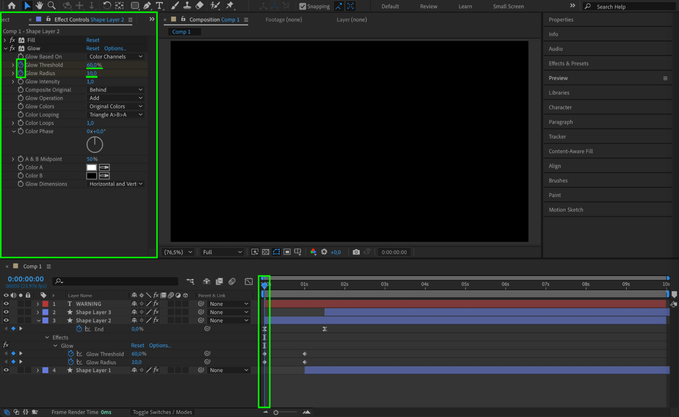Click the Color A eyedropper
This screenshot has width=679, height=417.
(x=104, y=167)
